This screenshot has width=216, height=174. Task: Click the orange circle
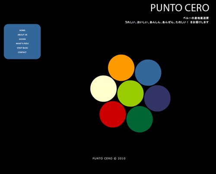121,68
